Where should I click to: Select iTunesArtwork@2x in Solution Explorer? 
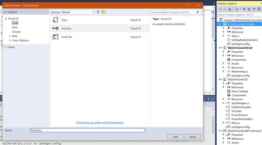[242, 119]
